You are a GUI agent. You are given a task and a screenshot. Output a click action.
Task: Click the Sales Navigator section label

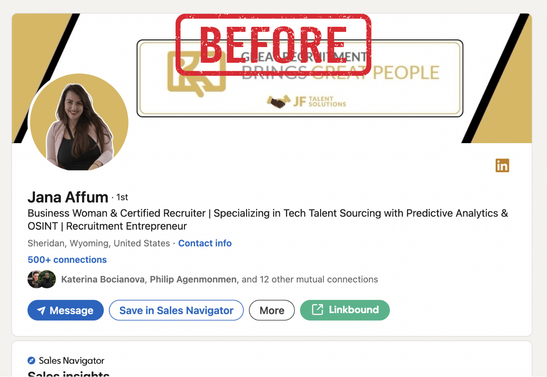click(x=71, y=361)
